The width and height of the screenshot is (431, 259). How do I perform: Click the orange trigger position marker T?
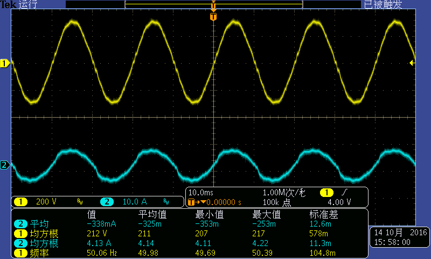[213, 17]
